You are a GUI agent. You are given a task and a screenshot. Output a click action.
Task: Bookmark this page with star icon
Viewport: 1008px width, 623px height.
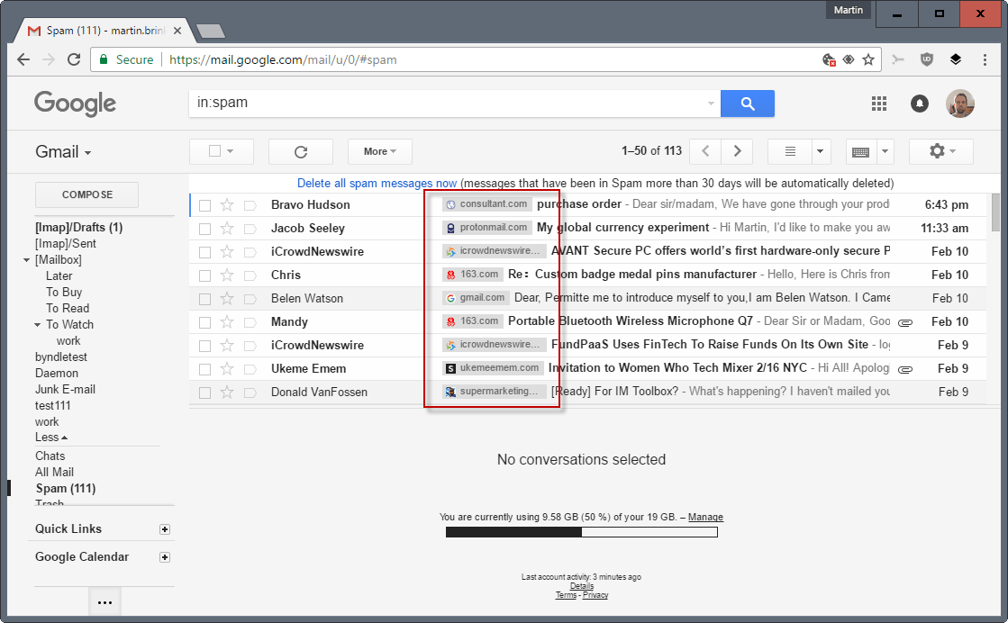click(x=868, y=59)
